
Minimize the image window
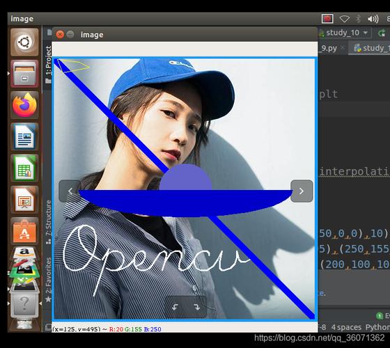click(x=70, y=34)
